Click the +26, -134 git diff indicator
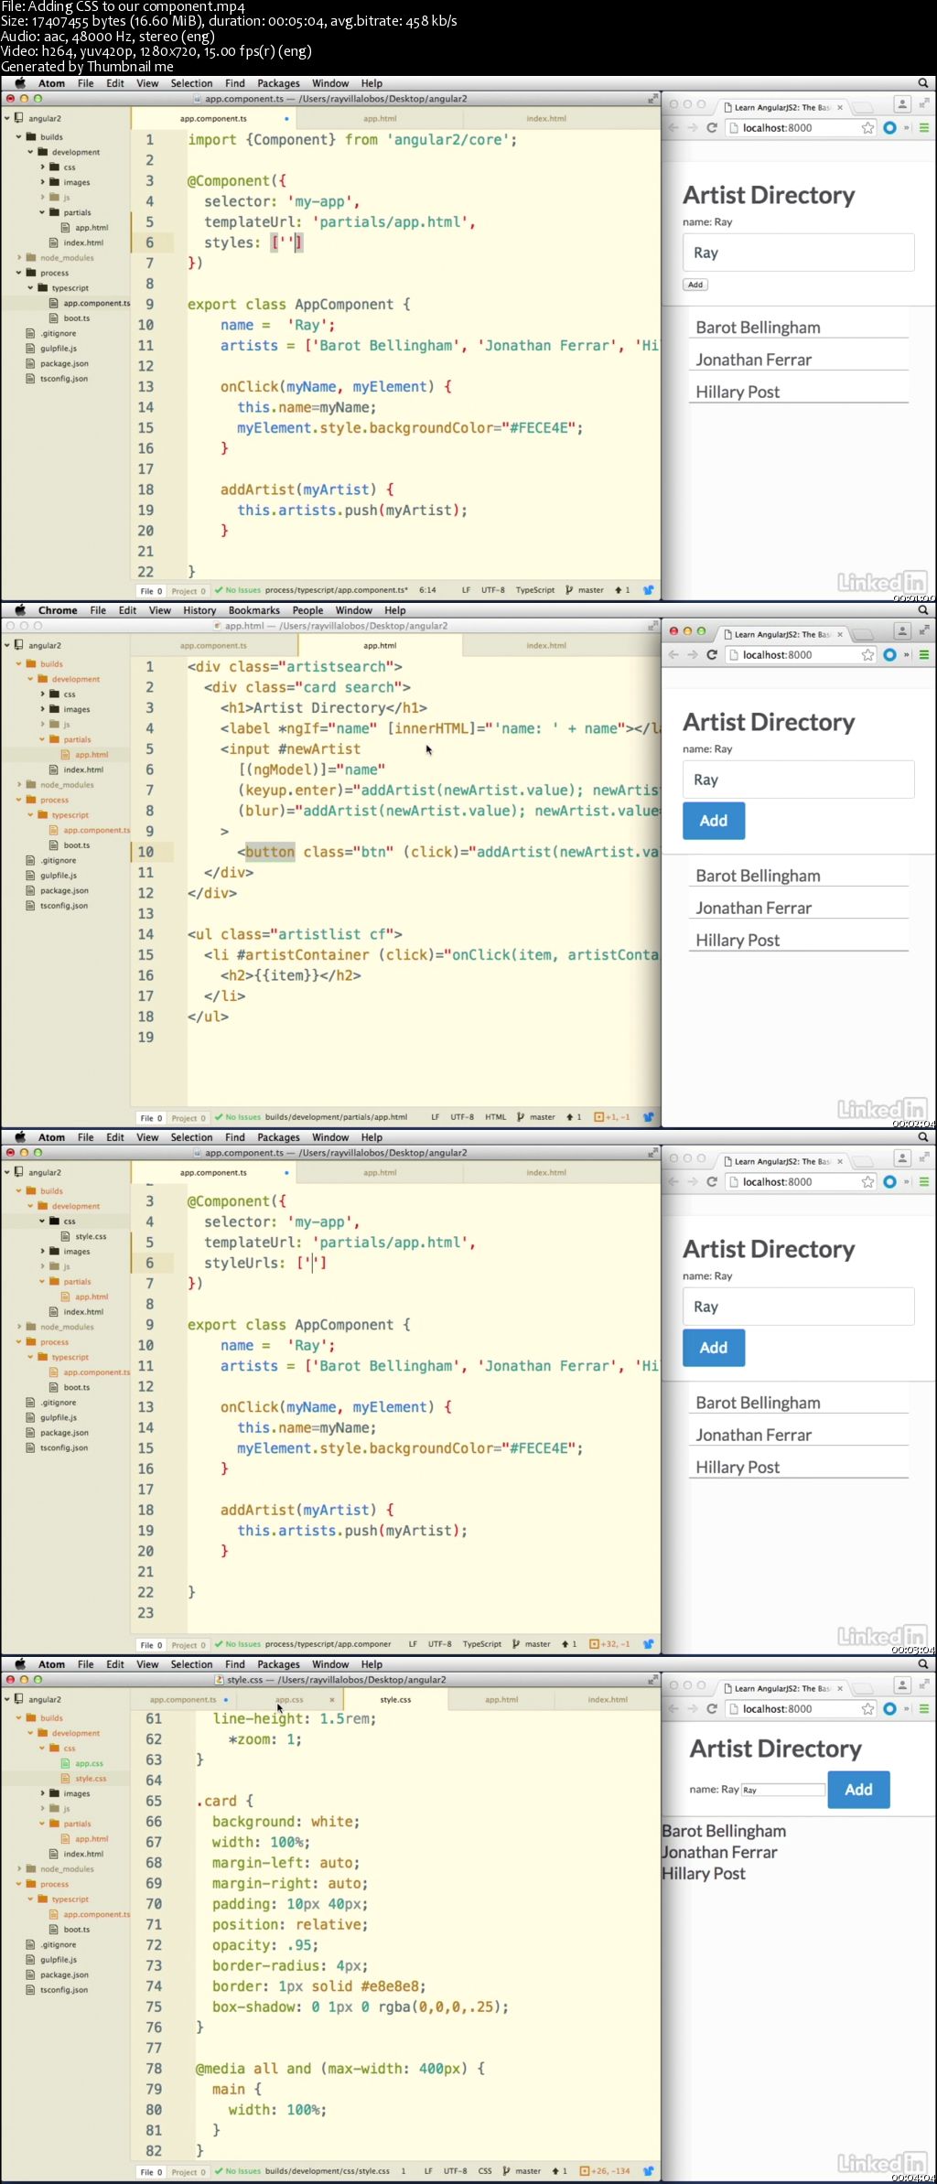The image size is (937, 2184). 606,2171
